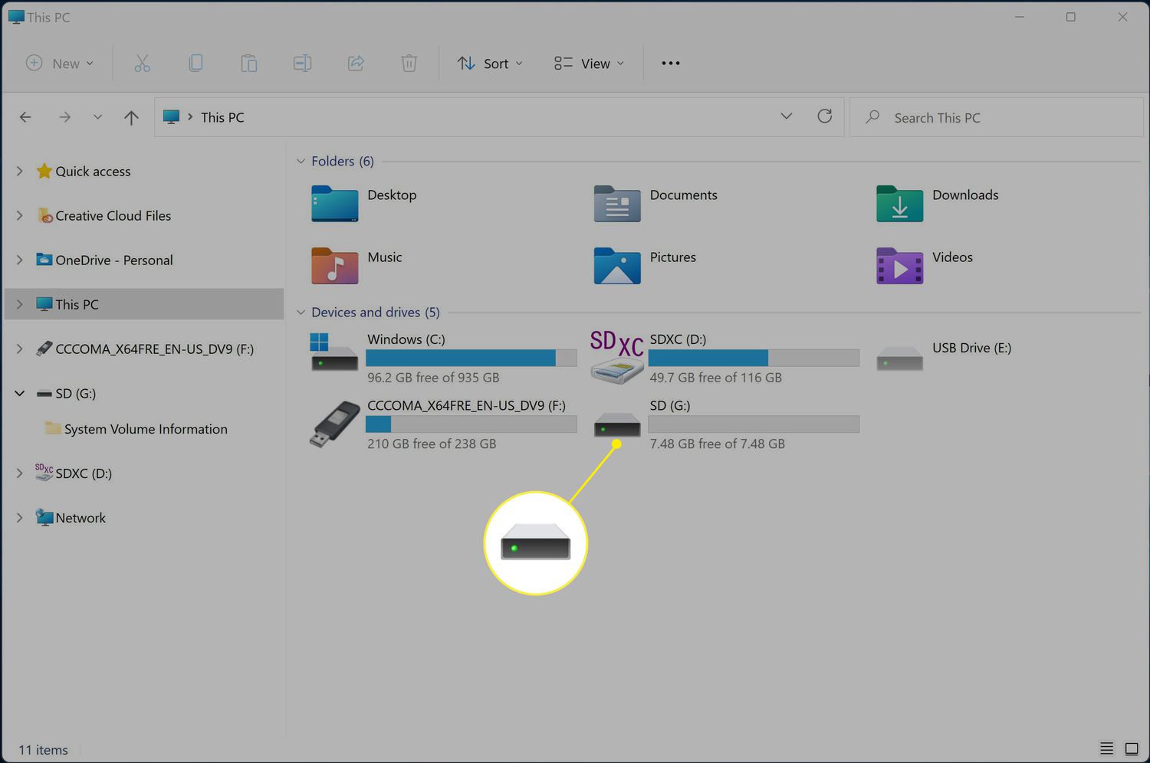Select the Windows (C:) drive icon

coord(334,352)
